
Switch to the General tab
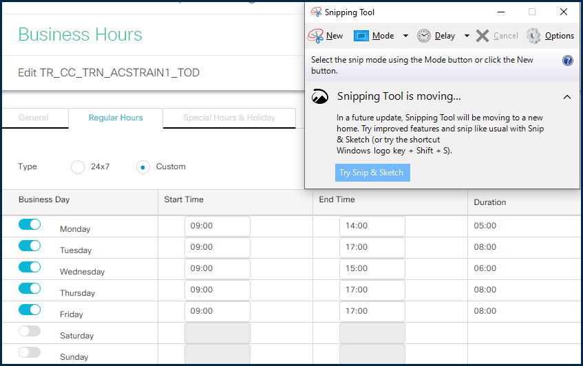tap(34, 118)
